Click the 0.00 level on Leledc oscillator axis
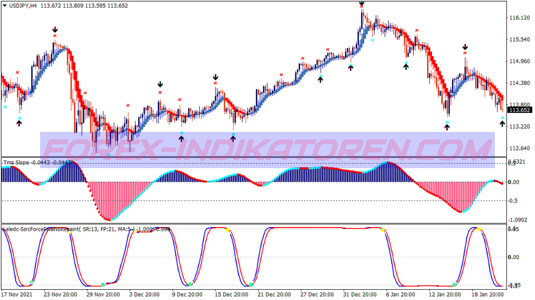 click(x=513, y=257)
